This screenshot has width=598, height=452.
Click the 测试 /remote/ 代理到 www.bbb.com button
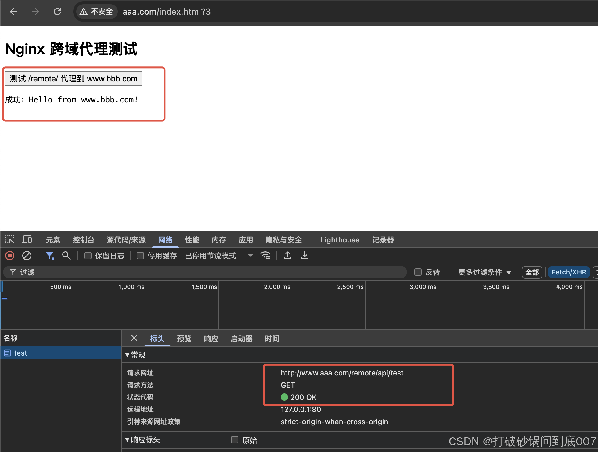pos(74,79)
